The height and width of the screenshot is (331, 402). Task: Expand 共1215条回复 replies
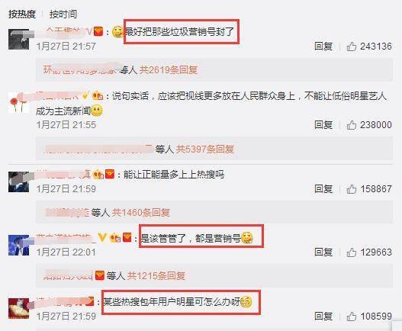click(156, 275)
